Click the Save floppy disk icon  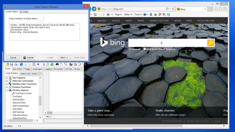11,64
